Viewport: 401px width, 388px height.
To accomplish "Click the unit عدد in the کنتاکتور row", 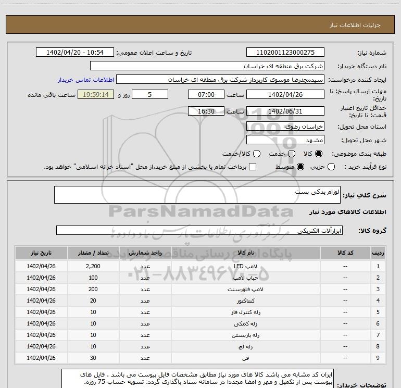I will 145,301.
